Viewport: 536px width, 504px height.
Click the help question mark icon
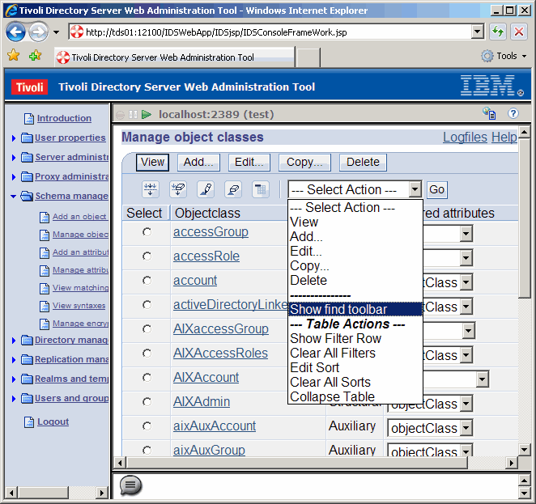[513, 114]
